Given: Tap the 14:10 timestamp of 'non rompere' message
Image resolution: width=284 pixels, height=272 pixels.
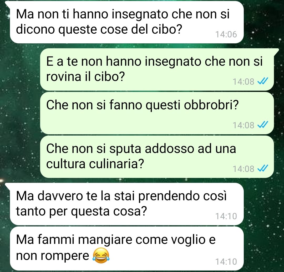Looking at the screenshot, I should 226,261.
